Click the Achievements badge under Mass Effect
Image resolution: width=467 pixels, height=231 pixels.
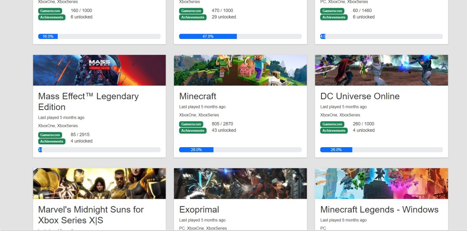pyautogui.click(x=52, y=141)
